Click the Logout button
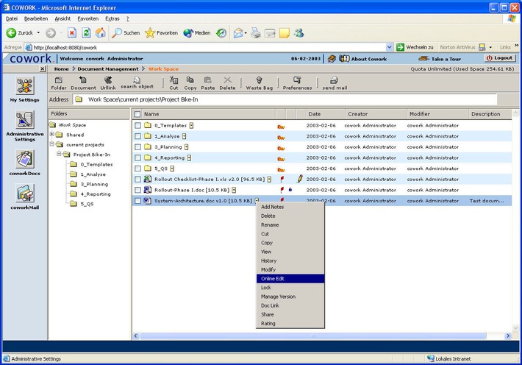Viewport: 522px width, 365px height. pos(500,58)
